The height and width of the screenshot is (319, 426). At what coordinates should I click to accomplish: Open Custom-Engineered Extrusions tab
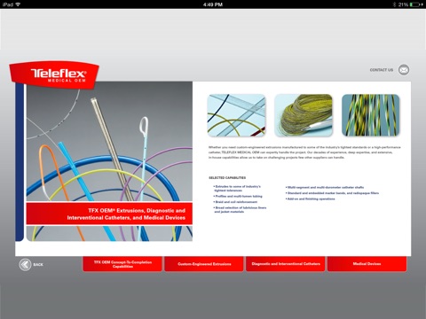coord(204,264)
